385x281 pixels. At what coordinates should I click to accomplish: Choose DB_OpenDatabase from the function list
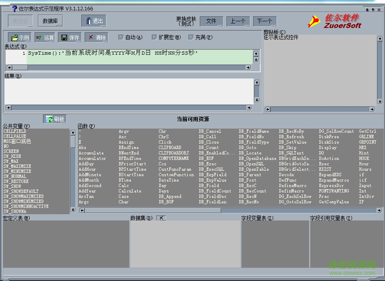coord(258,158)
